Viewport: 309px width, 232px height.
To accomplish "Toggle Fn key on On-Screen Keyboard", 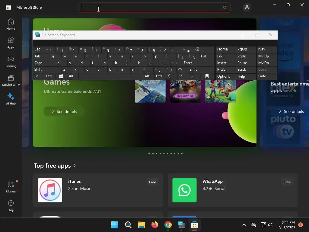I will coord(38,76).
